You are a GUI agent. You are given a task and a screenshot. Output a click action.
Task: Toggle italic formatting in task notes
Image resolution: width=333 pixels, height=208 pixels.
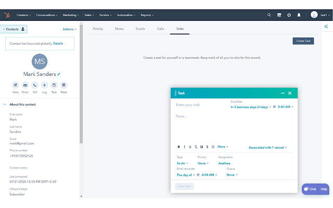coord(184,147)
